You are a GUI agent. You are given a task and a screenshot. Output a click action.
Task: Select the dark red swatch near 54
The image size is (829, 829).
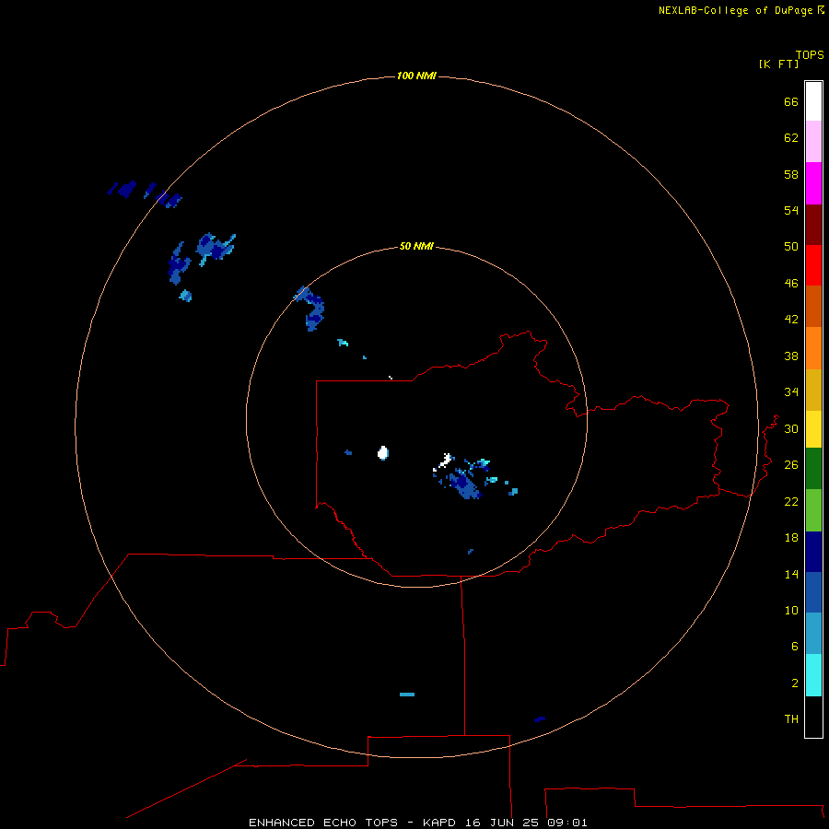(x=813, y=224)
